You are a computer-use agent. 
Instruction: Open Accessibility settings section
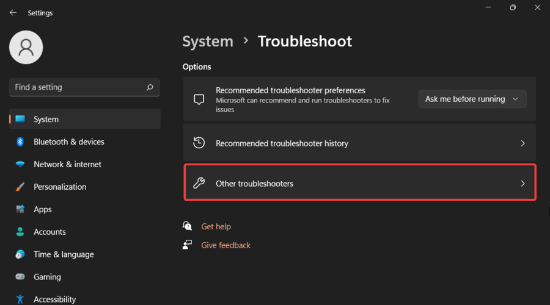[x=55, y=299]
